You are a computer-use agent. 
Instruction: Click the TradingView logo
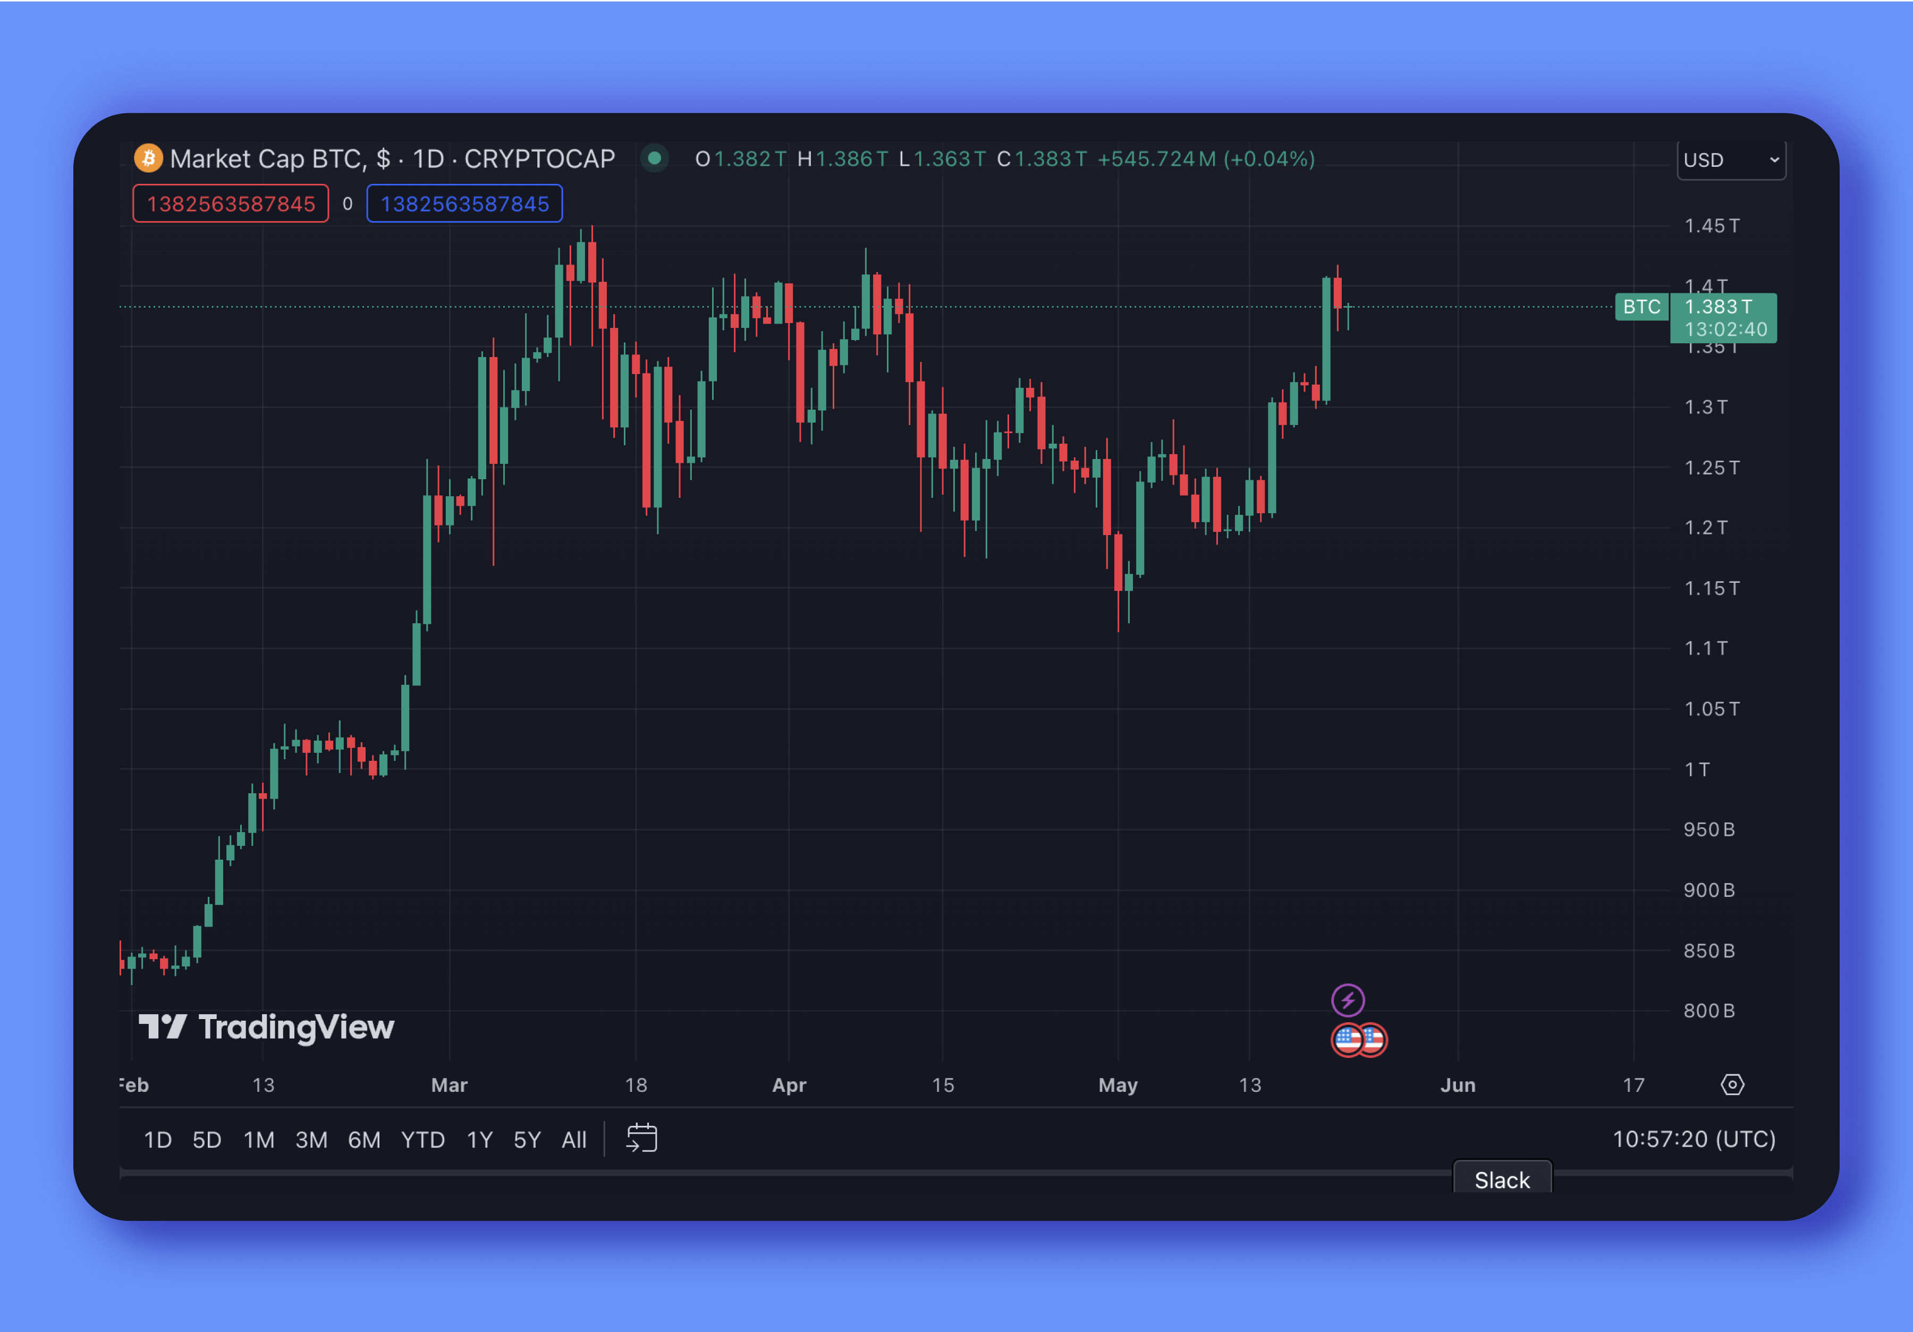[x=266, y=1027]
